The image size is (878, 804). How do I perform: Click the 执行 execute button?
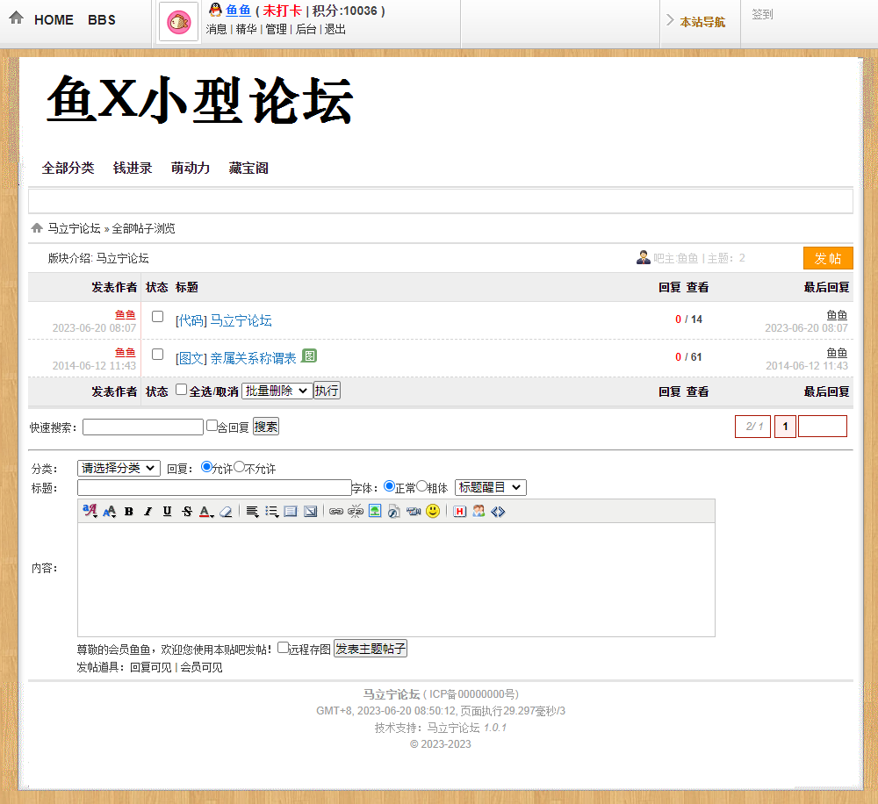(327, 391)
